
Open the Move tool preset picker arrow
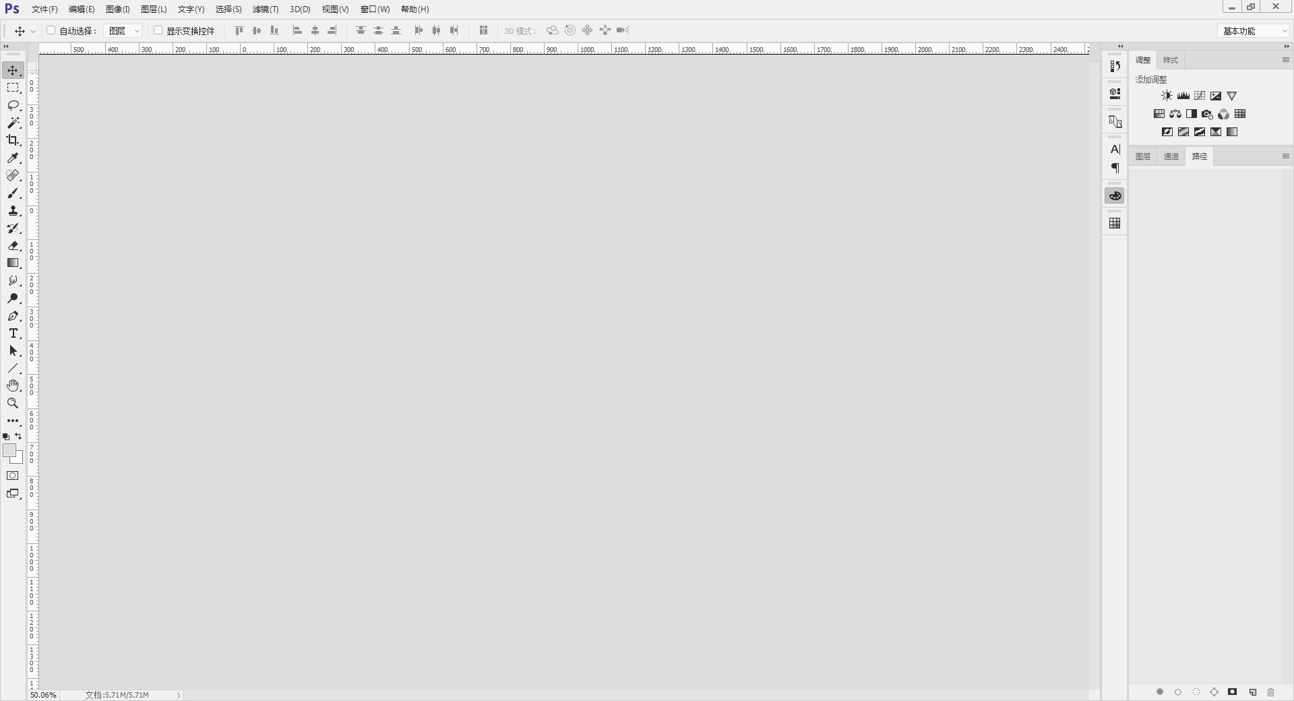(32, 31)
